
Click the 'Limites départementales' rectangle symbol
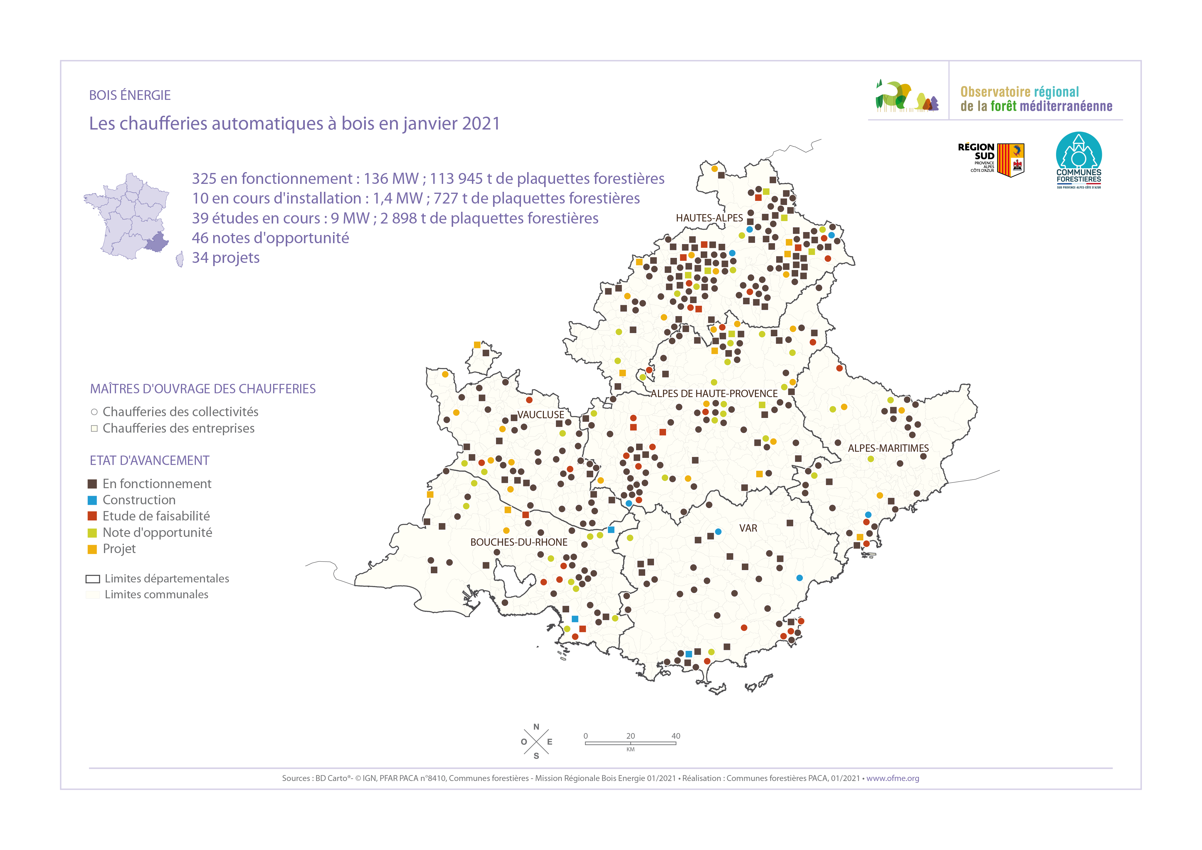pos(93,579)
